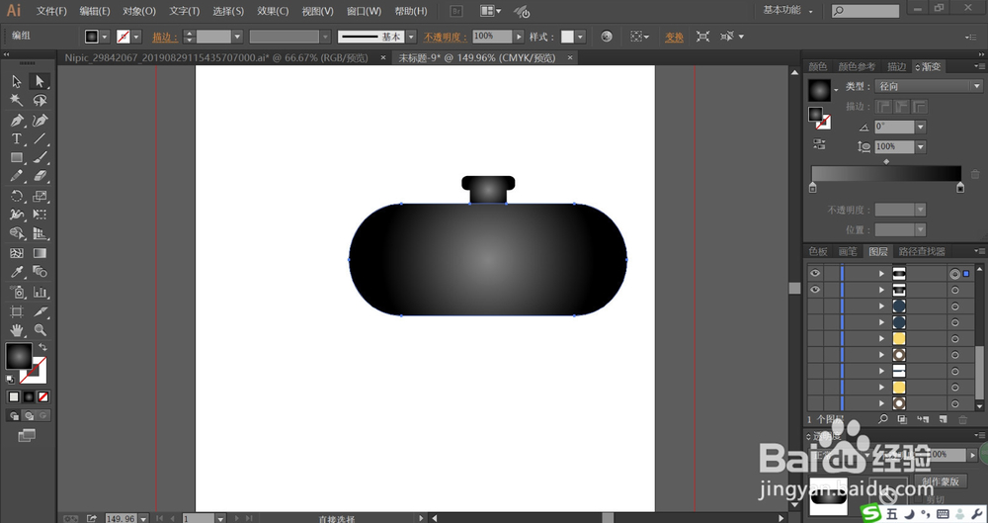This screenshot has width=988, height=523.
Task: Open brush definition 基本 dropdown
Action: pos(411,37)
